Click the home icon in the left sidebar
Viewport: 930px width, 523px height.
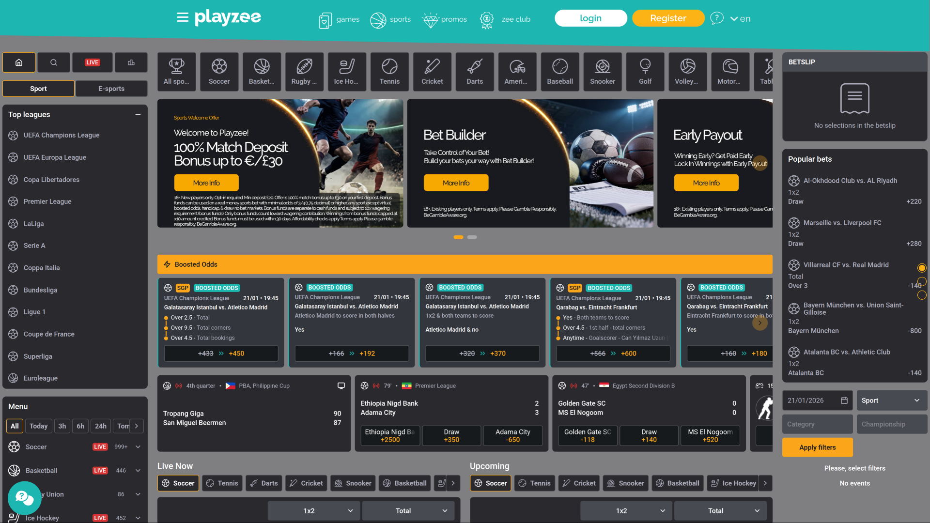point(18,62)
